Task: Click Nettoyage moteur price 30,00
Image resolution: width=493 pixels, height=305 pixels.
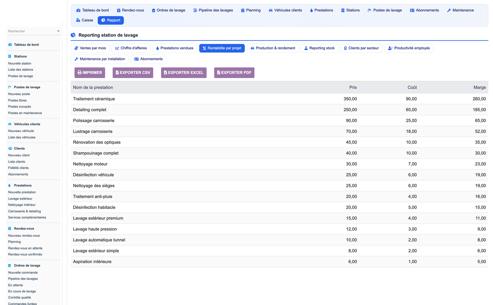Action: (x=351, y=164)
